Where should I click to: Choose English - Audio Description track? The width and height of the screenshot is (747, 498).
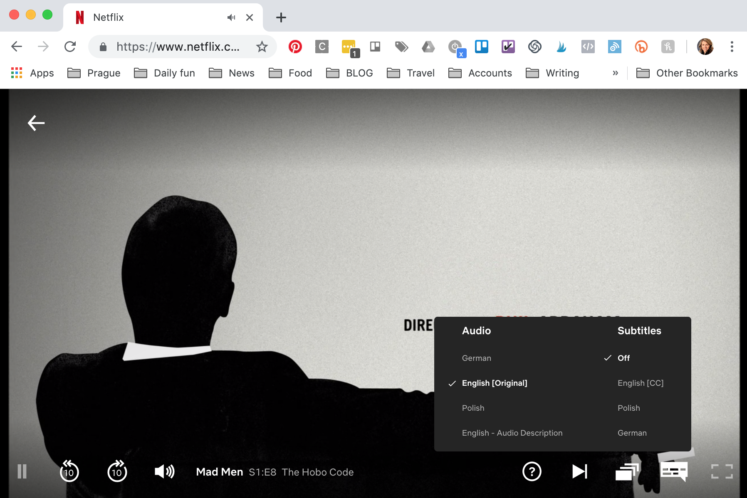[512, 433]
